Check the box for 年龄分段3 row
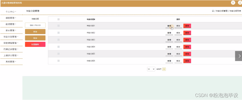 point(58,40)
